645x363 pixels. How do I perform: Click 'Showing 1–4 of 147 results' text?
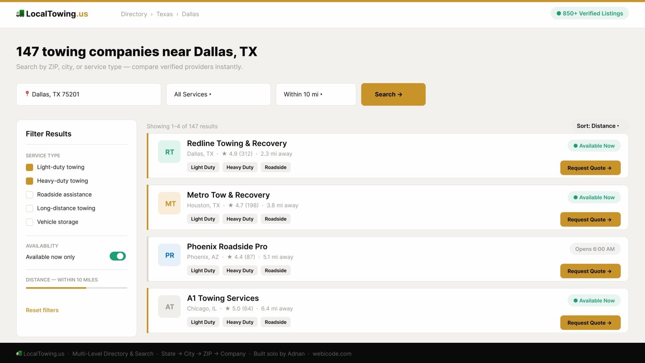[182, 126]
